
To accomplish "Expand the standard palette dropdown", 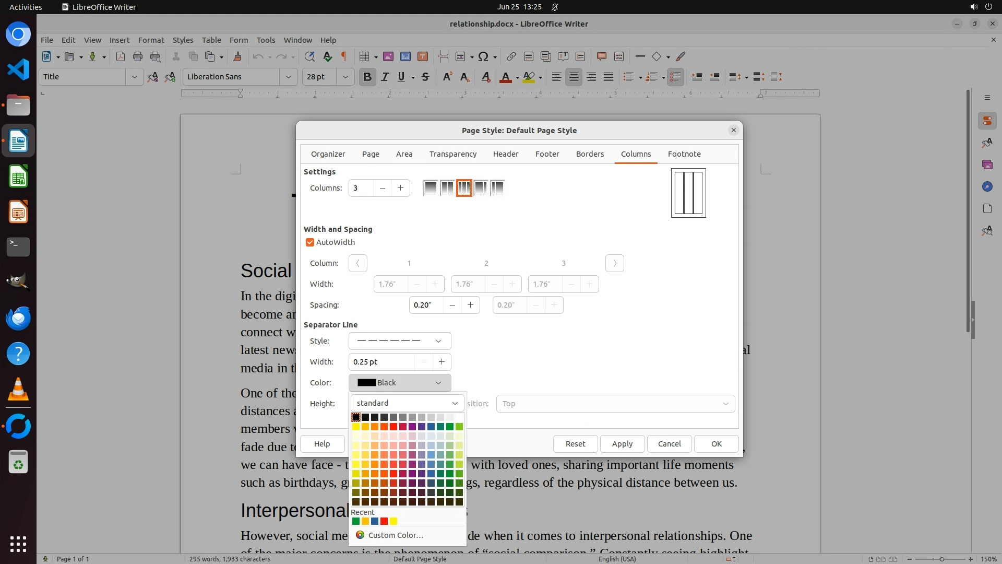I will 407,403.
